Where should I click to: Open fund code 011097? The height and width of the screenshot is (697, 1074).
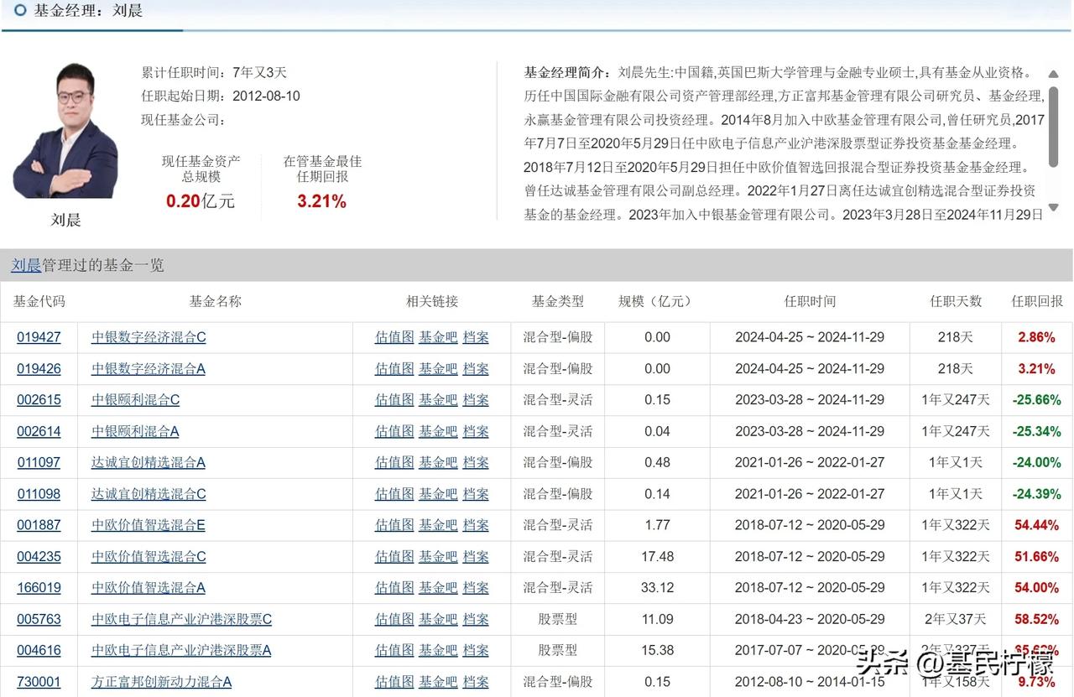tap(39, 462)
